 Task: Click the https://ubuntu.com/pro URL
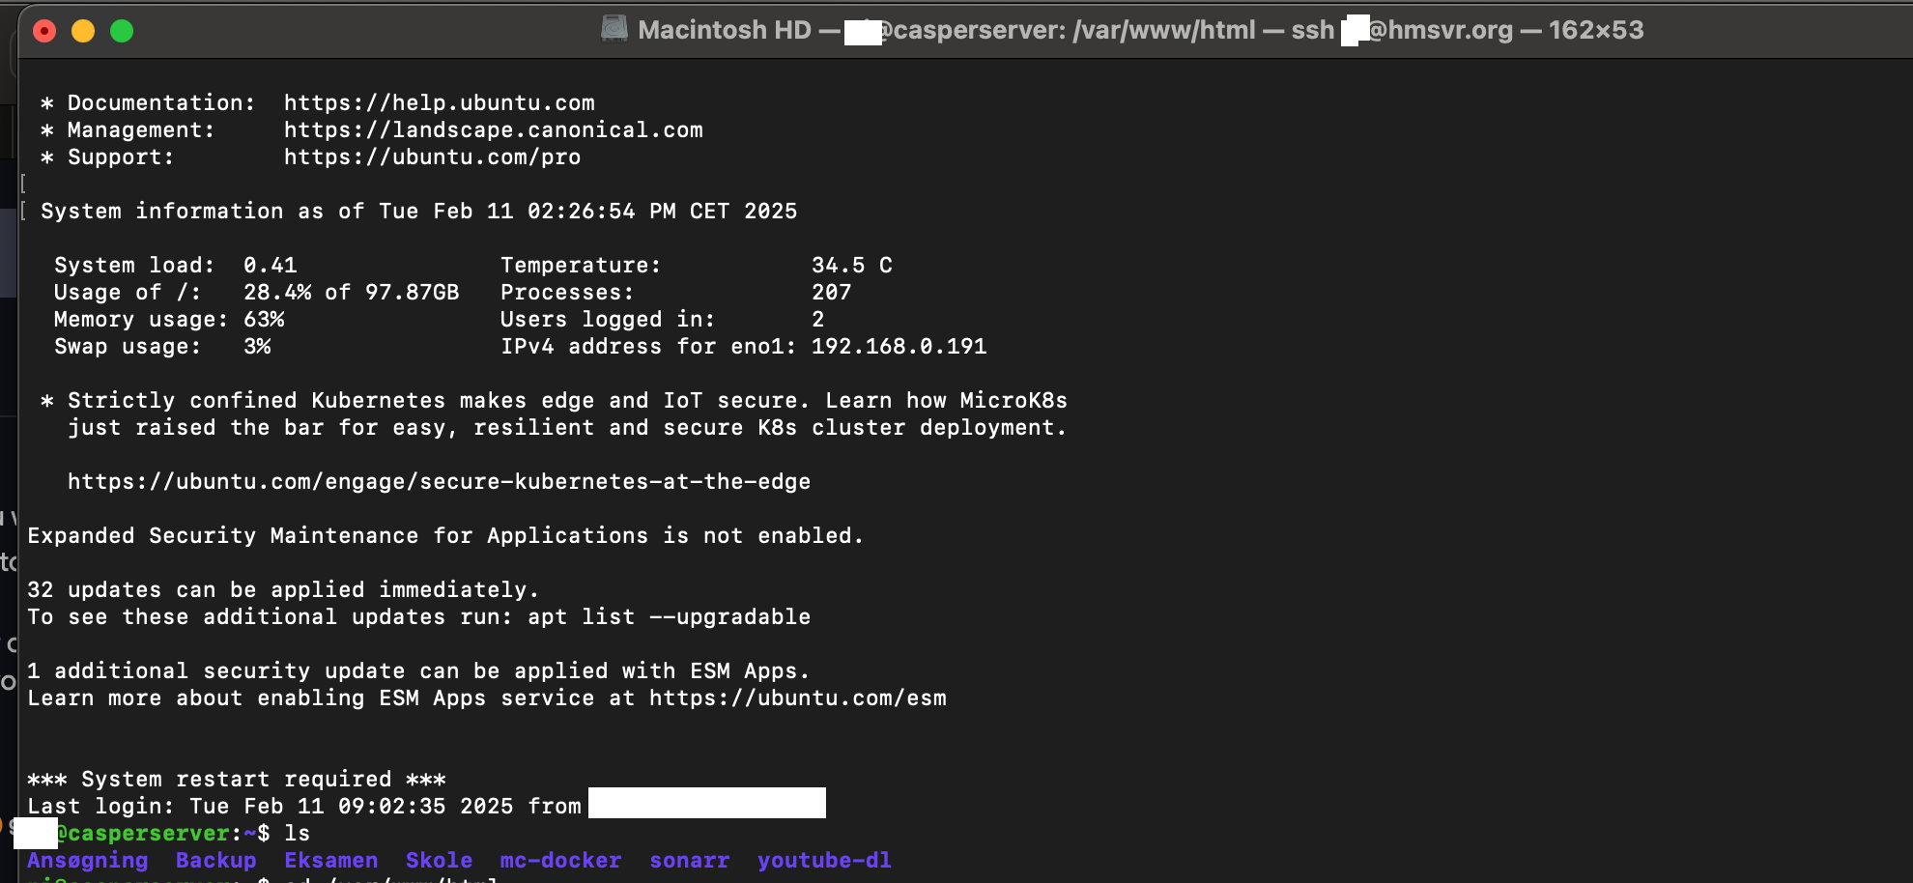[x=433, y=157]
